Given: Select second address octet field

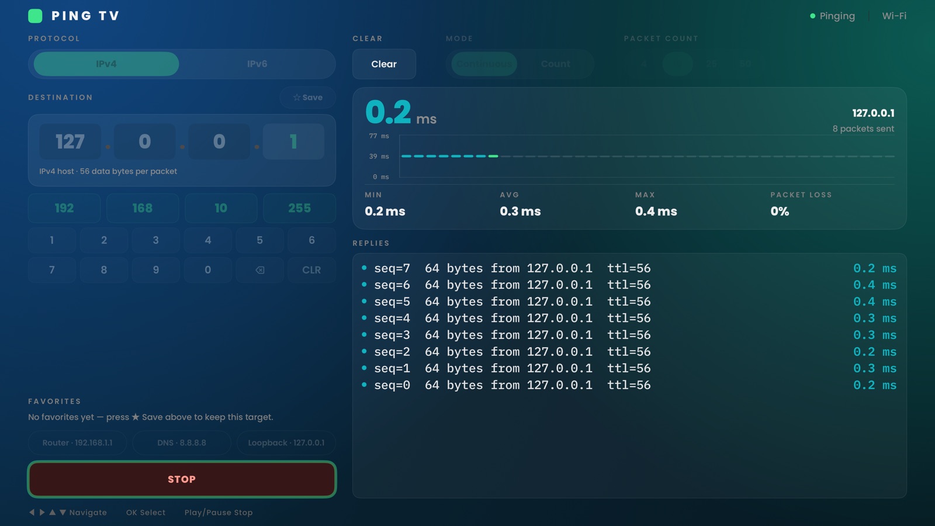Looking at the screenshot, I should tap(144, 141).
